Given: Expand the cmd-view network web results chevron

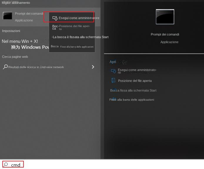Looking at the screenshot, I should (x=93, y=67).
